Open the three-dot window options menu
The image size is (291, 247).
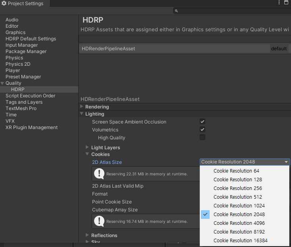[279, 2]
